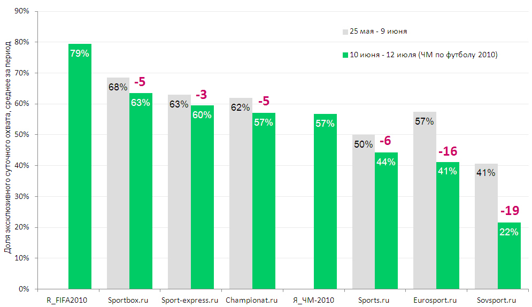Select the green 22% bar for Sovsport.ru
This screenshot has height=307, width=532.
(509, 257)
